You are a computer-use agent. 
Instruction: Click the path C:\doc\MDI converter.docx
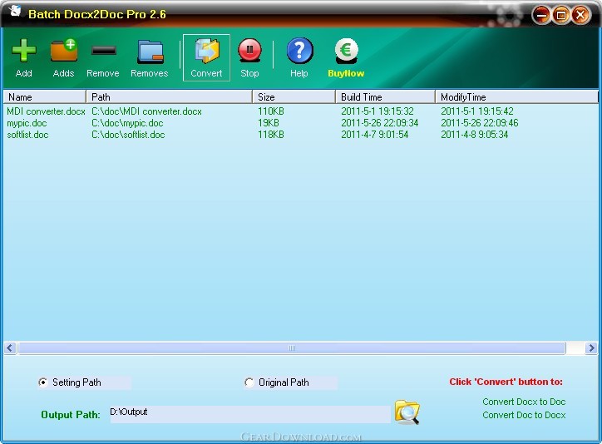[x=146, y=111]
